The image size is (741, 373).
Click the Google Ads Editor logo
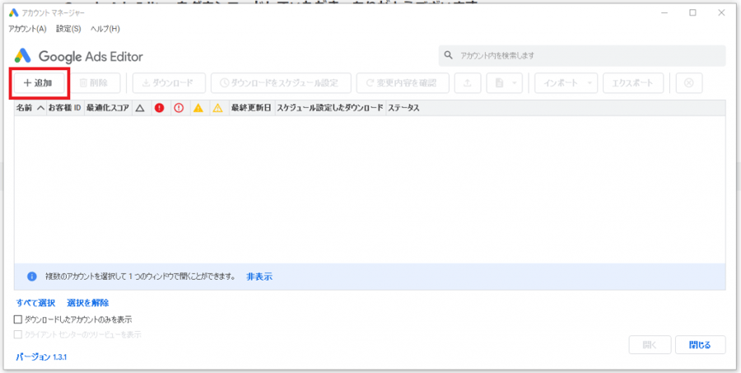(x=78, y=57)
